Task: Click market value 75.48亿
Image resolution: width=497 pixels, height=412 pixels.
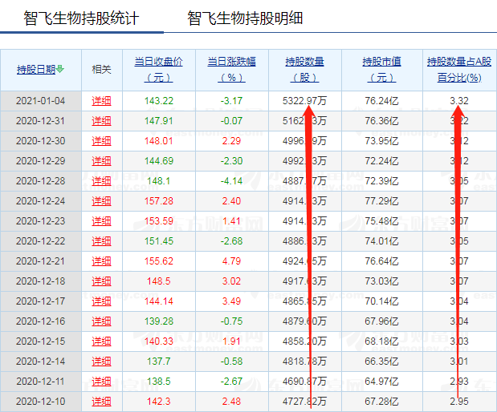Action: [x=381, y=221]
